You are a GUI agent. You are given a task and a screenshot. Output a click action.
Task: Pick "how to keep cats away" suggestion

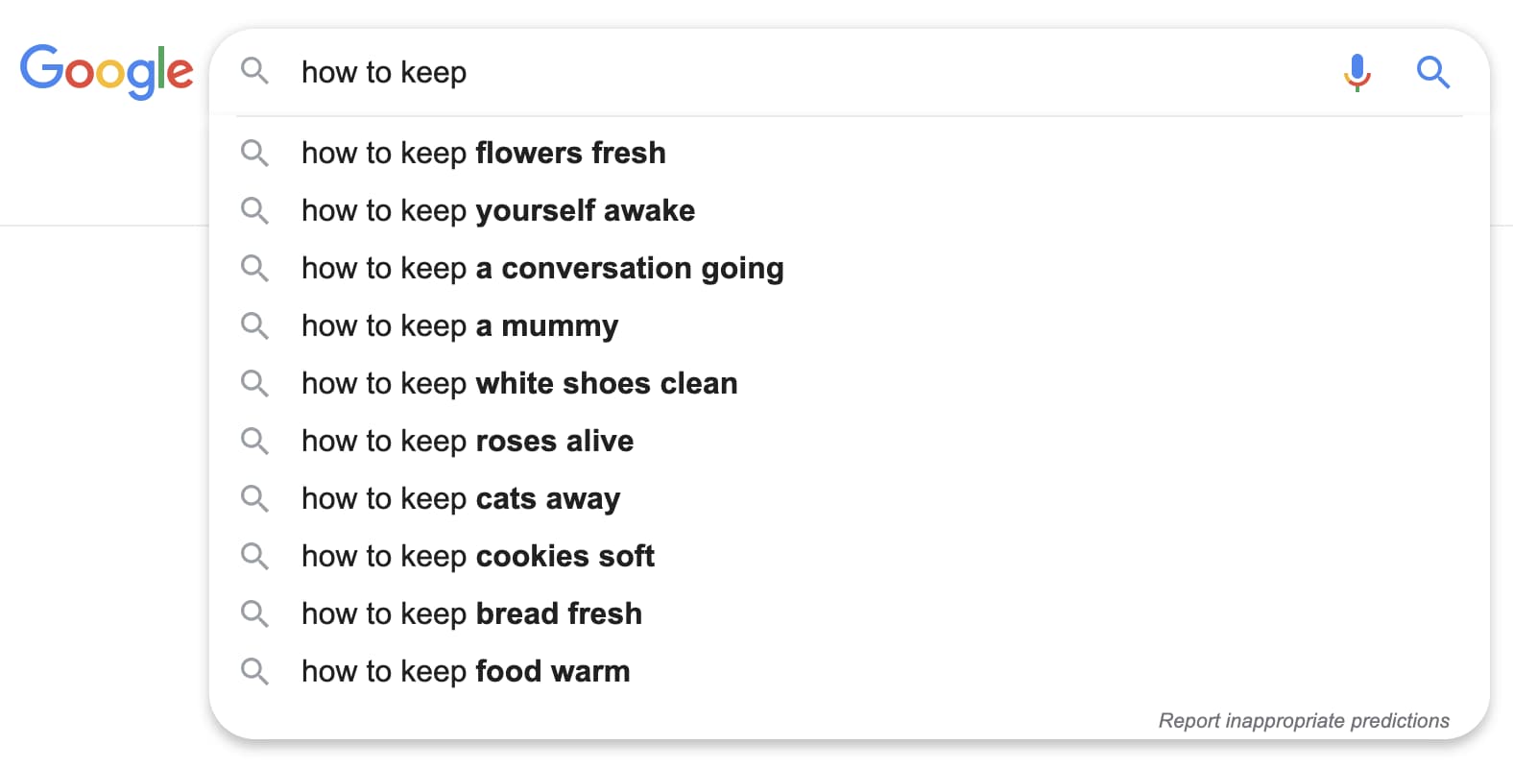[x=461, y=498]
